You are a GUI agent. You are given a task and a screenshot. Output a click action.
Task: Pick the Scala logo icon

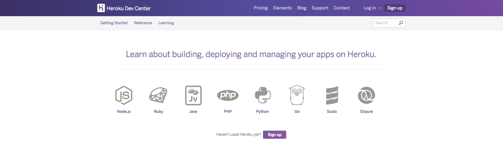pos(332,95)
